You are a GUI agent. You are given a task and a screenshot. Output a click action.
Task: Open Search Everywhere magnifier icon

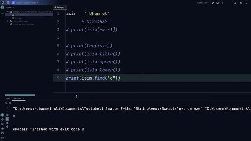(247, 3)
